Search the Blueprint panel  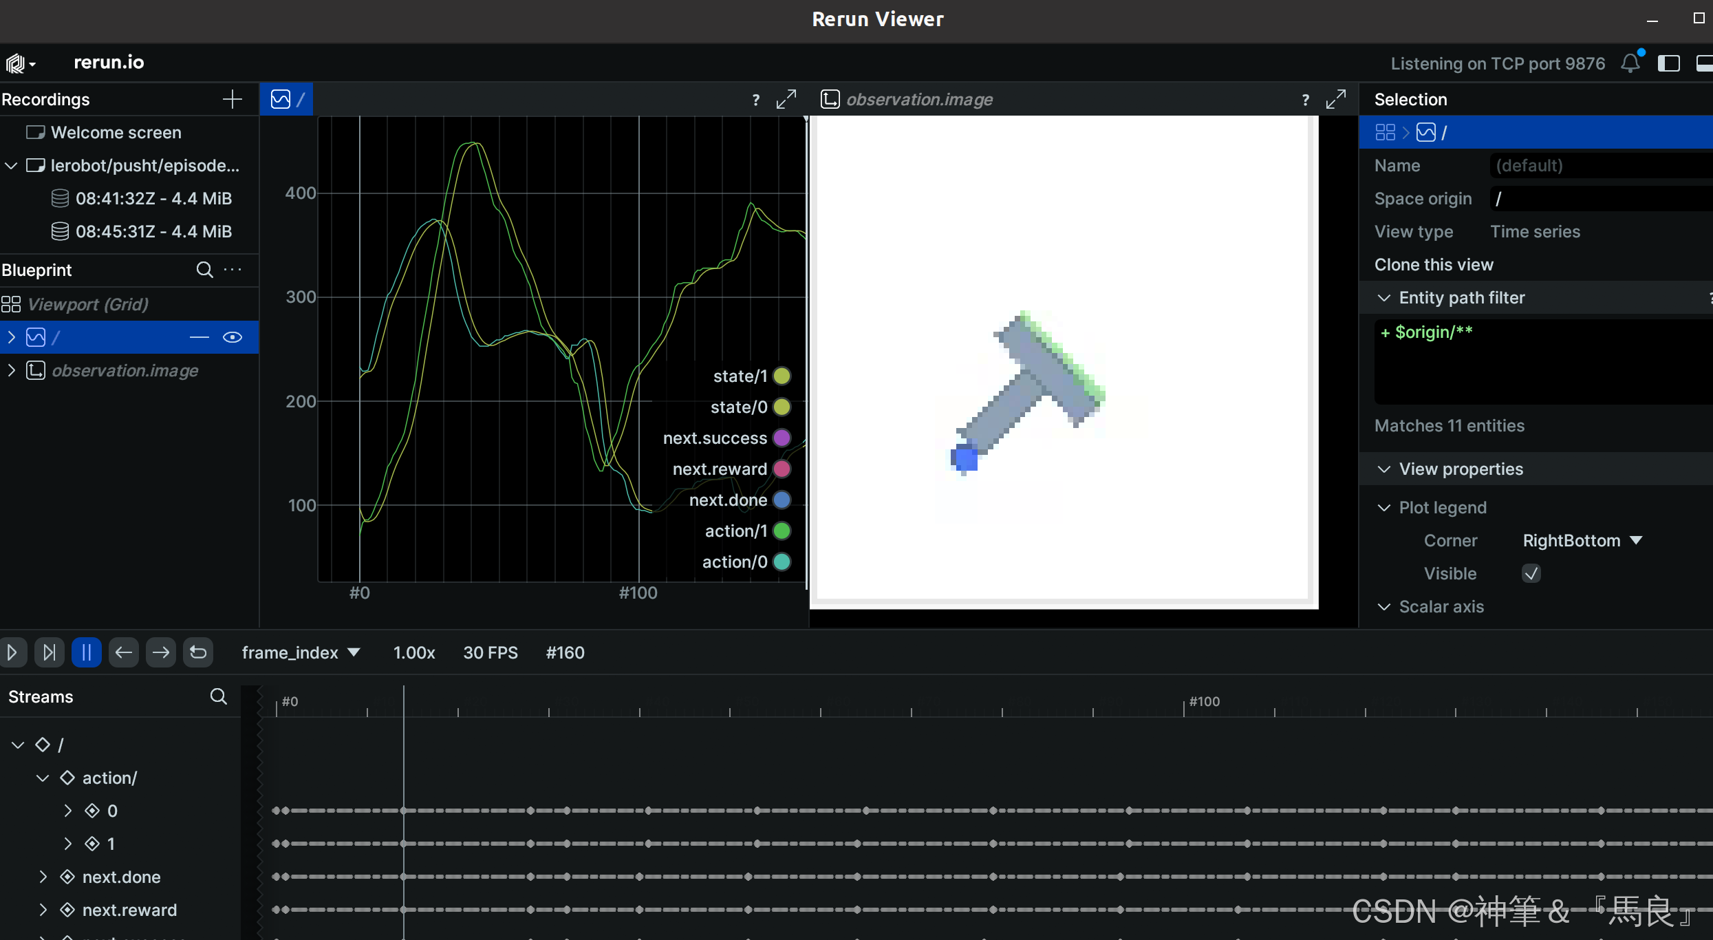pyautogui.click(x=204, y=270)
